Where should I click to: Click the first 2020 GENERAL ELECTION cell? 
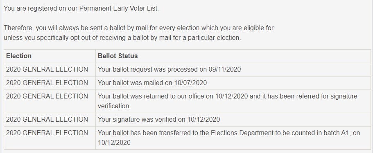[47, 70]
